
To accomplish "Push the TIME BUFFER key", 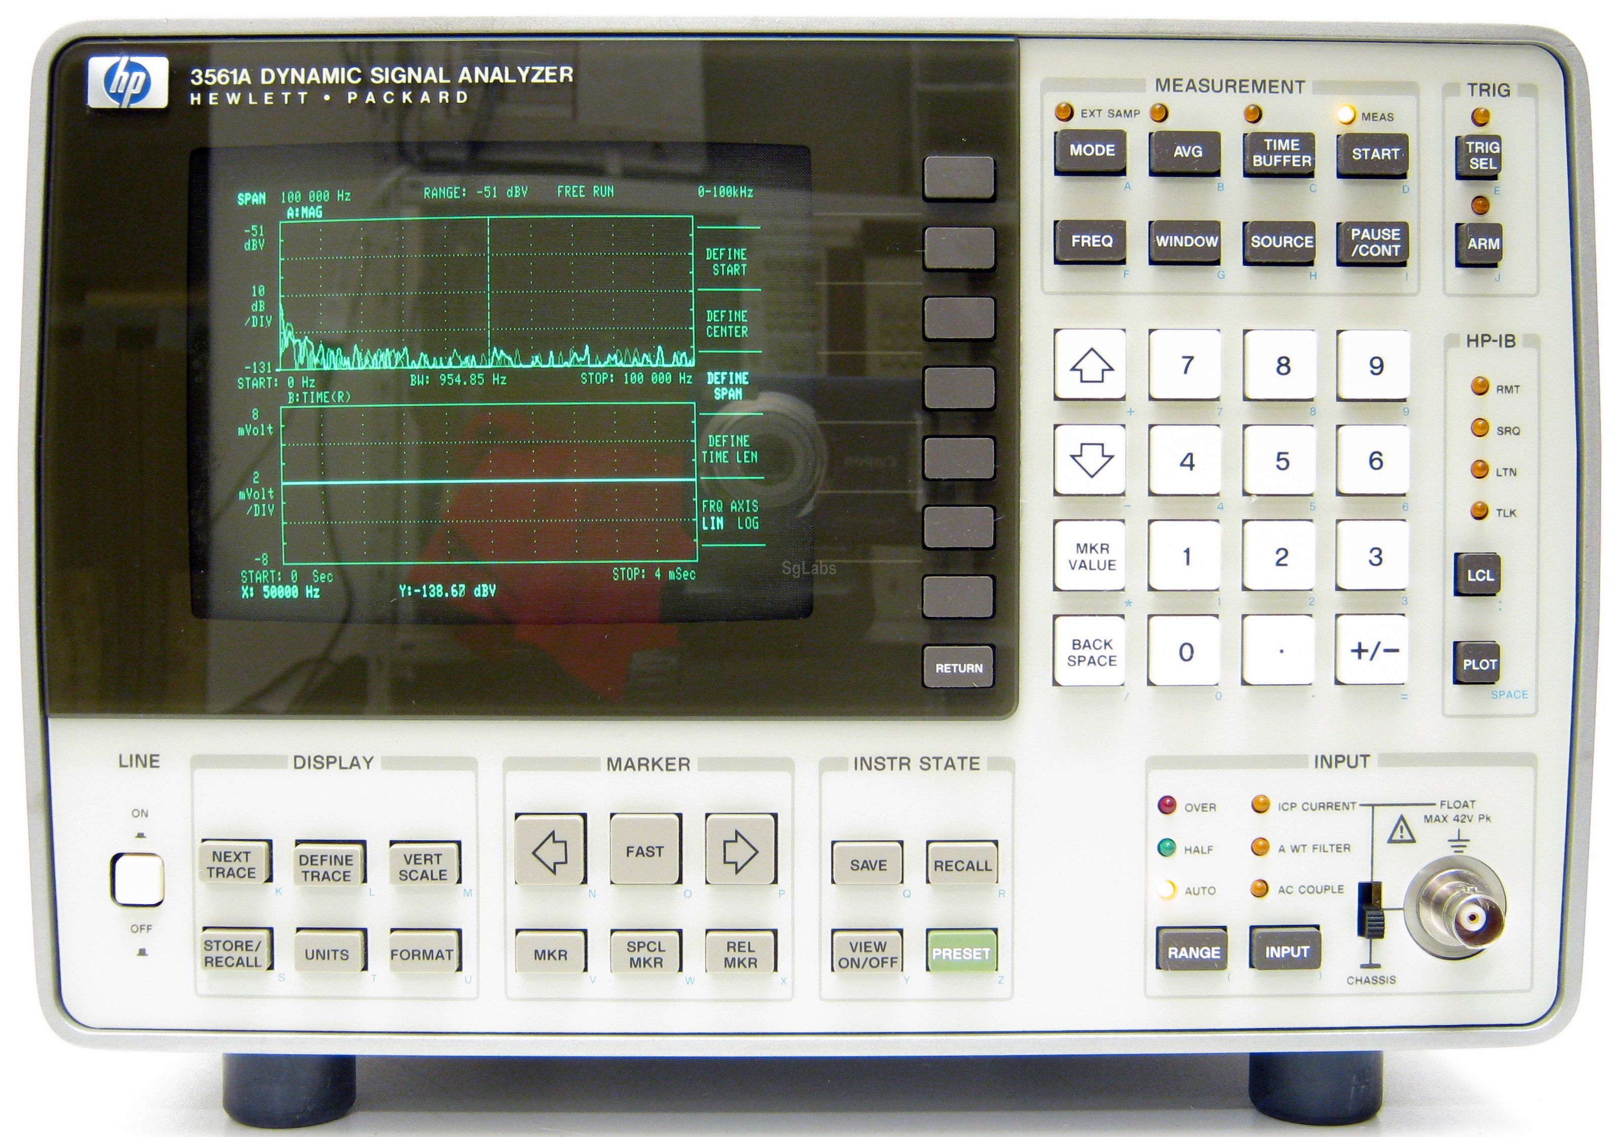I will 1280,153.
